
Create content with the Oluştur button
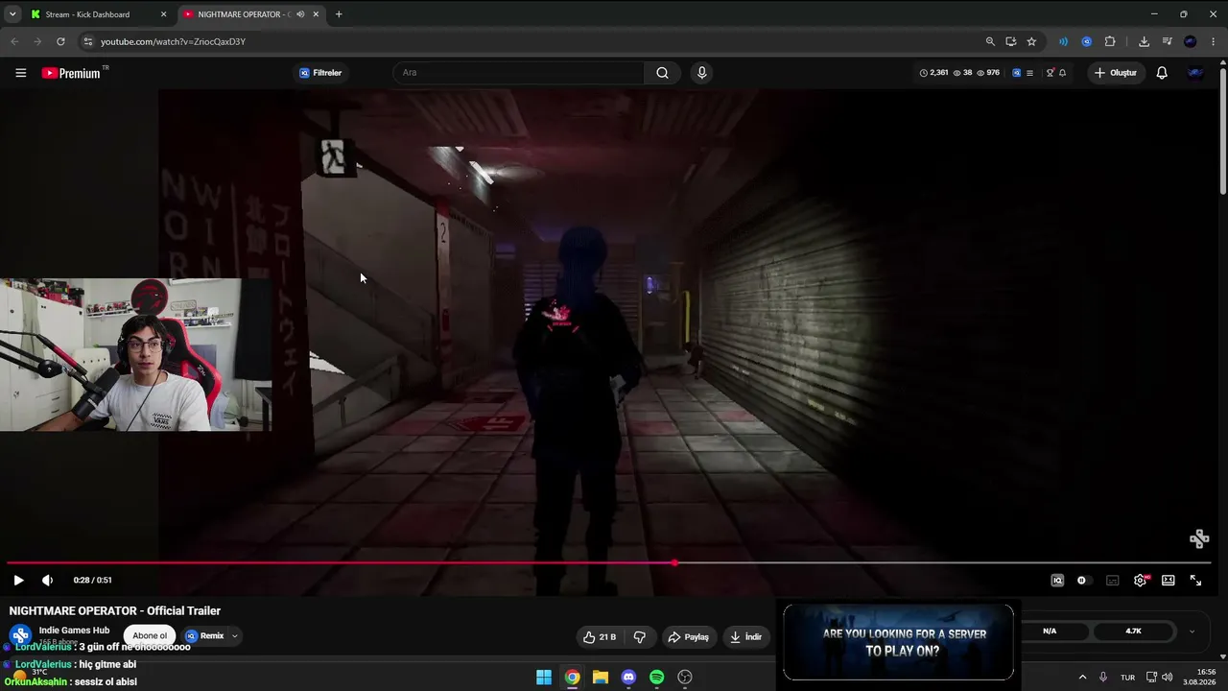click(x=1115, y=73)
